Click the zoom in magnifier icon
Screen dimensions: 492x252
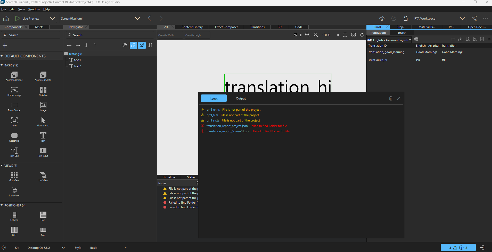point(307,35)
